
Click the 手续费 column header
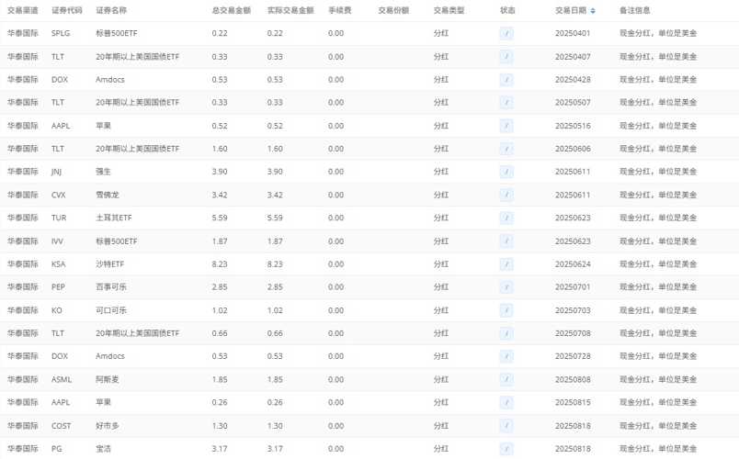(340, 10)
